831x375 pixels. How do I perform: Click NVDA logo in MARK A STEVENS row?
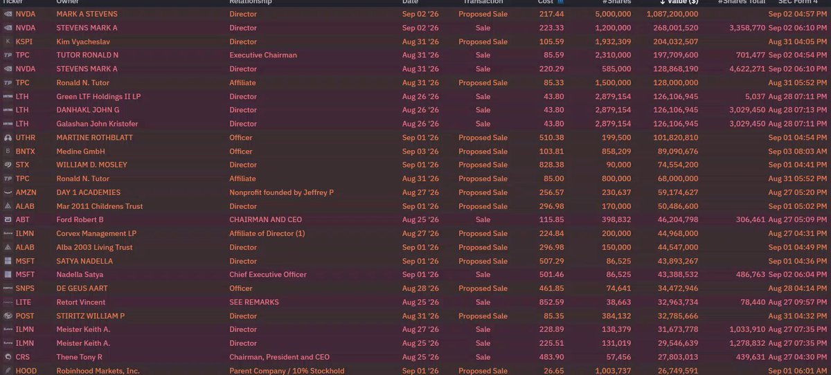point(8,15)
